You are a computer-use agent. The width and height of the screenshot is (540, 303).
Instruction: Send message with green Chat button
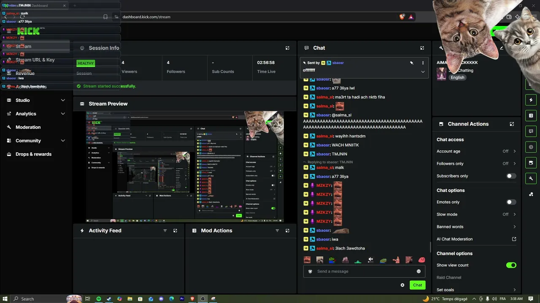[x=417, y=285]
